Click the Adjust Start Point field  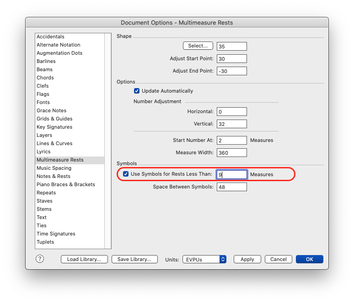[x=231, y=58]
